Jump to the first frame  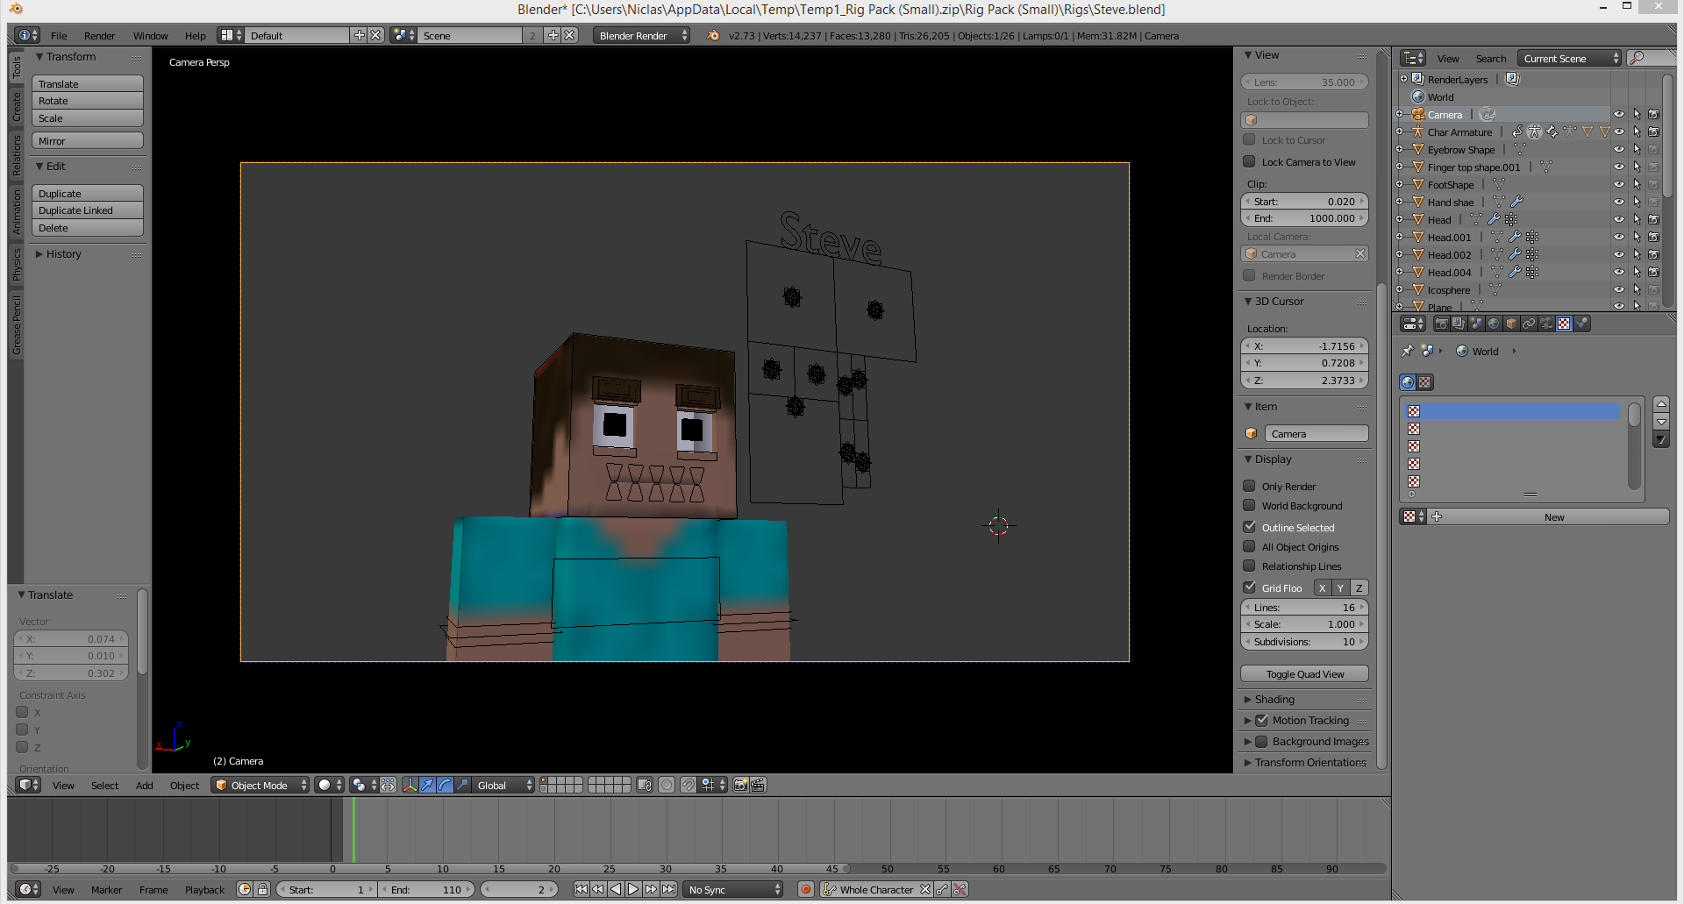(x=581, y=889)
